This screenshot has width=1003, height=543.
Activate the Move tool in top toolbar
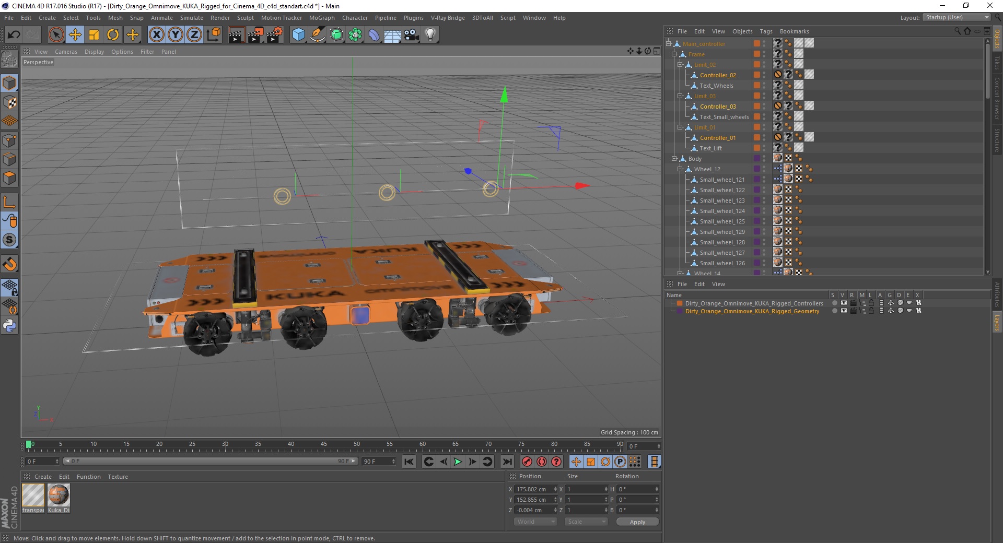(75, 35)
